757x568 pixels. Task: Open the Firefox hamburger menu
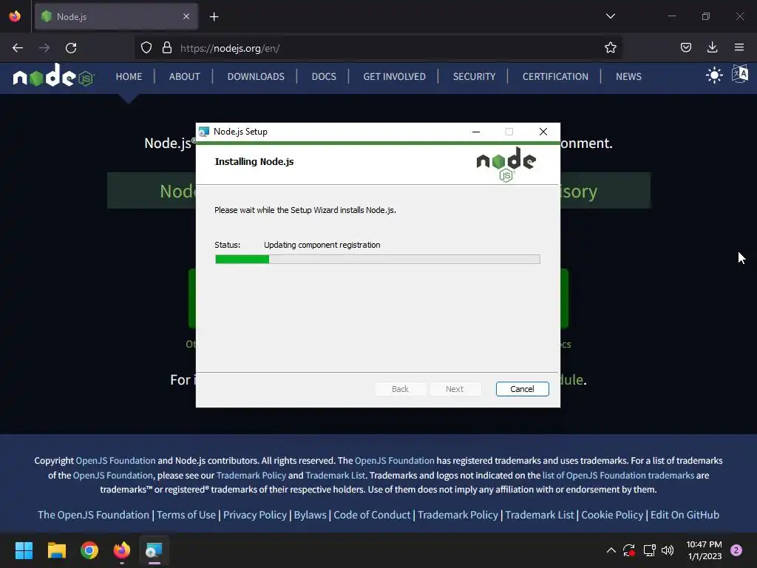click(x=739, y=47)
